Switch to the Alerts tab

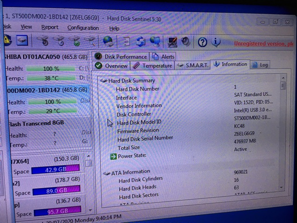(163, 57)
